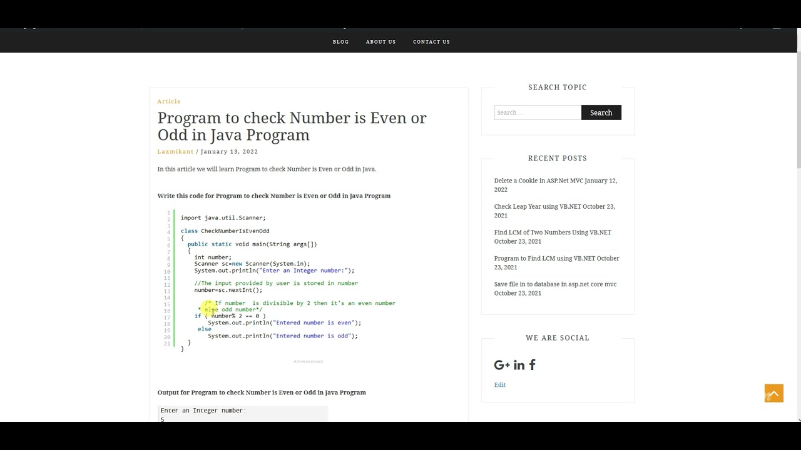Click the date January 13, 2022
Screen dimensions: 801x450
(x=229, y=151)
